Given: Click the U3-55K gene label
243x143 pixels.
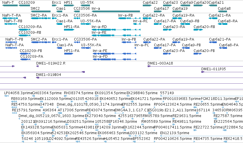Looking at the screenshot, I should pyautogui.click(x=87, y=3).
